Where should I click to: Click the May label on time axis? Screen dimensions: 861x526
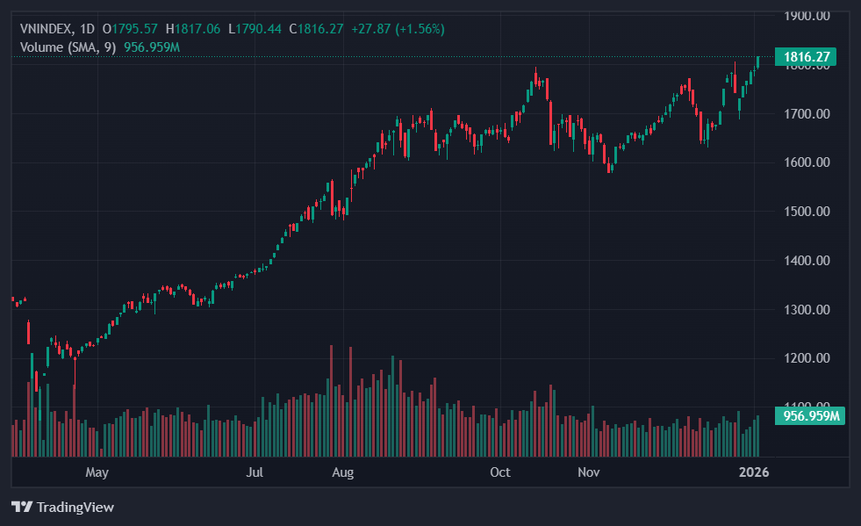[97, 472]
